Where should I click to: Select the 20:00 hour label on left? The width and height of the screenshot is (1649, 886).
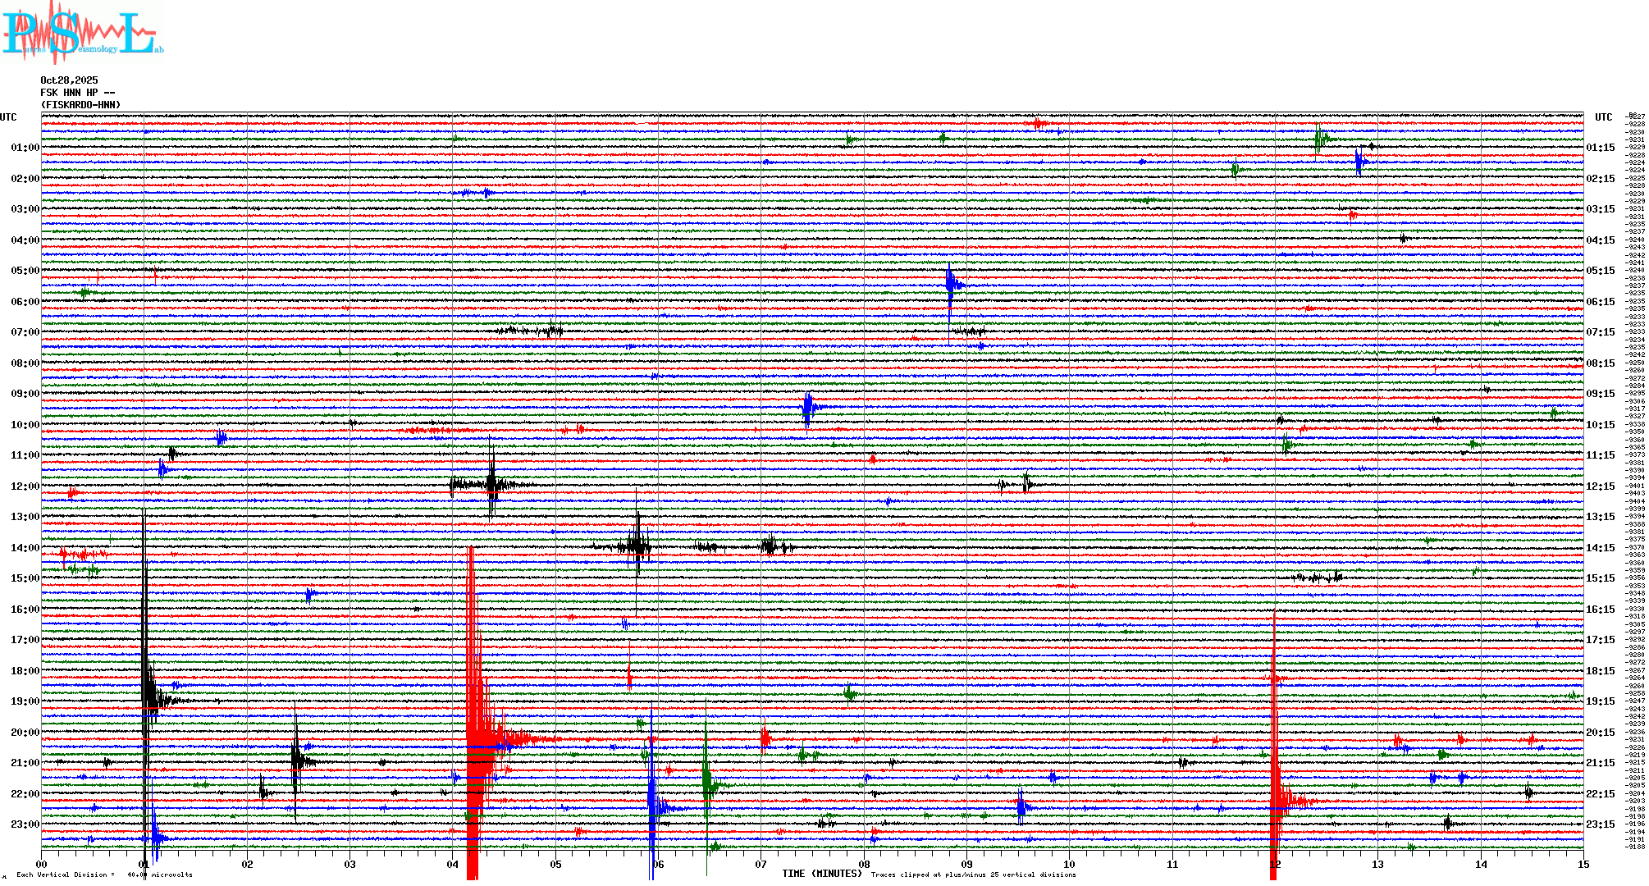pos(25,733)
